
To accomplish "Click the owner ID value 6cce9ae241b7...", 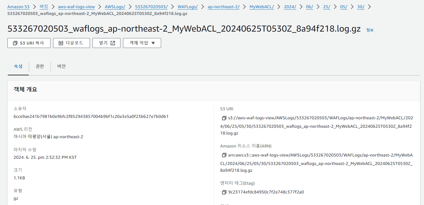I will [91, 116].
